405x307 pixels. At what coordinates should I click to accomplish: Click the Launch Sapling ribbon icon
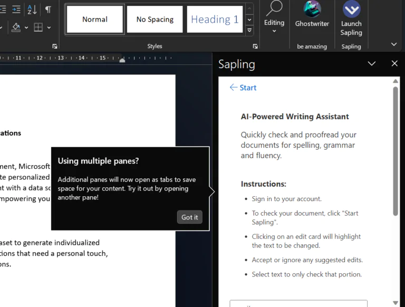pyautogui.click(x=351, y=18)
